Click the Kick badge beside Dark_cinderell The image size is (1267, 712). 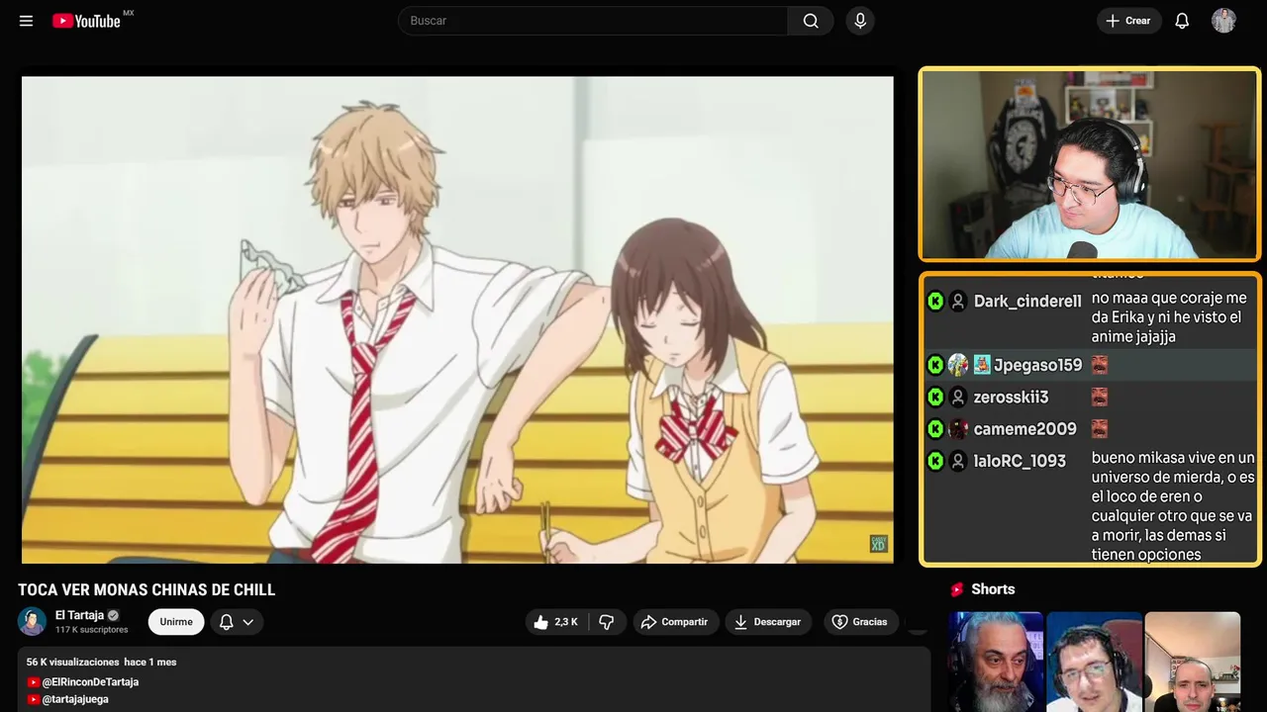pos(935,302)
